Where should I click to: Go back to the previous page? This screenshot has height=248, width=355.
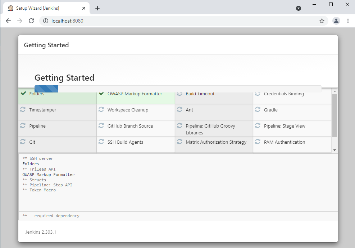coord(8,21)
